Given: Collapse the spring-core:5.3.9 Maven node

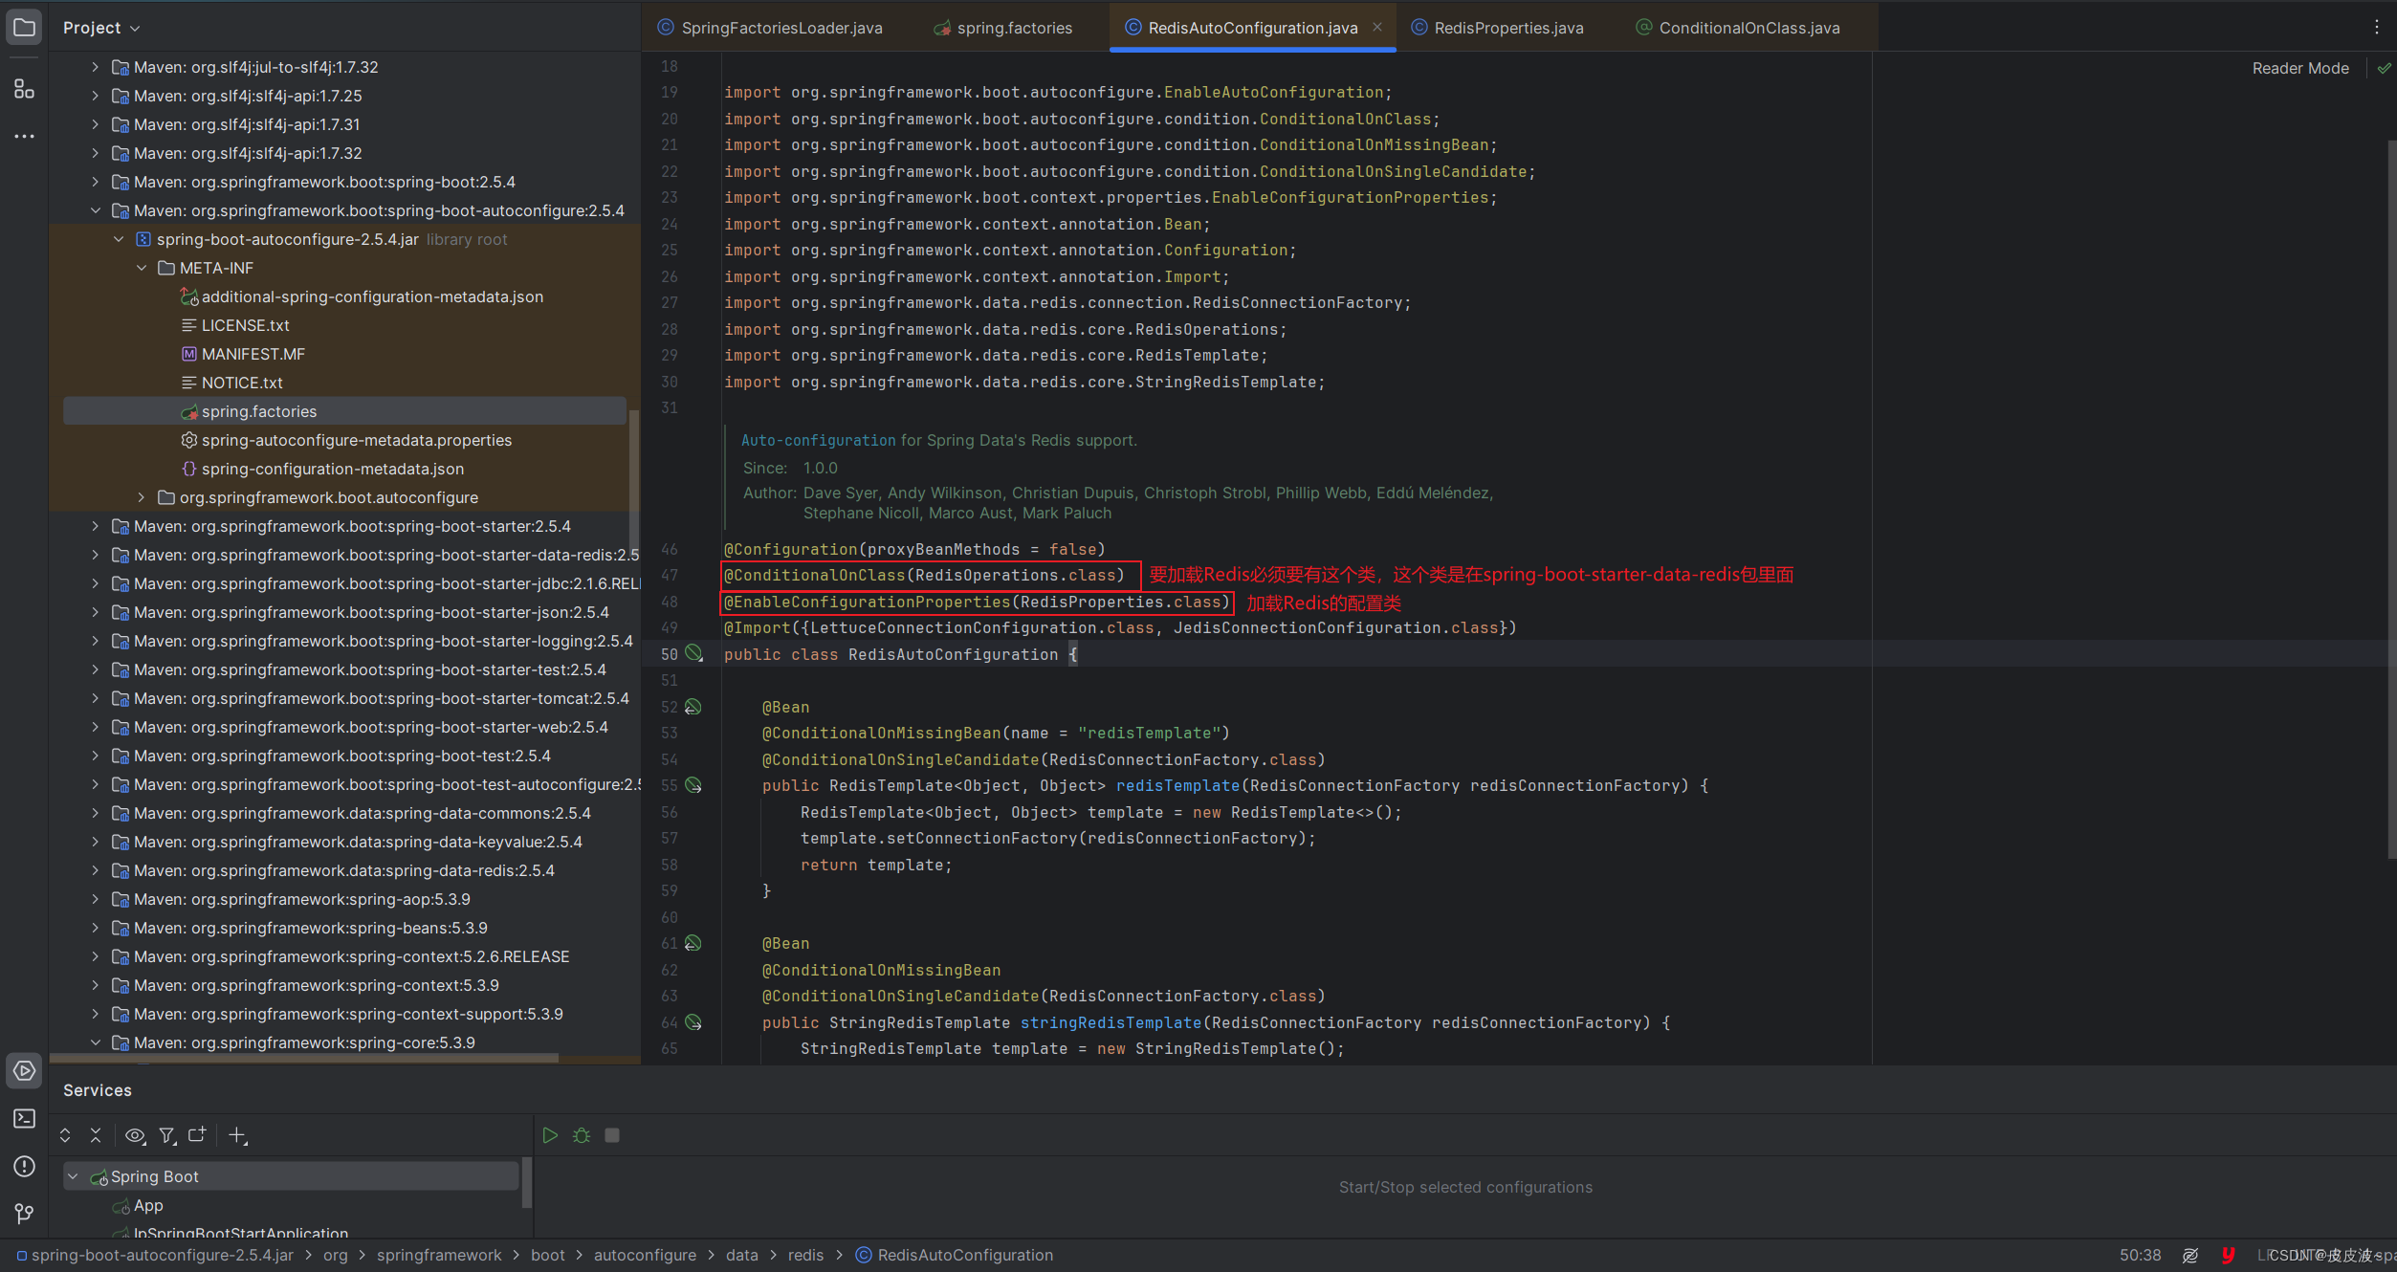Looking at the screenshot, I should click(x=95, y=1042).
